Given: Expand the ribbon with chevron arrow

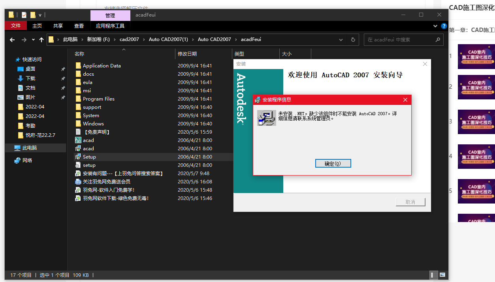Looking at the screenshot, I should tap(435, 26).
